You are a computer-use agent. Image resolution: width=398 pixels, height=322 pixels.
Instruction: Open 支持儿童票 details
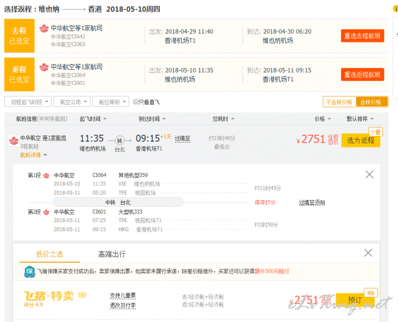click(x=123, y=296)
